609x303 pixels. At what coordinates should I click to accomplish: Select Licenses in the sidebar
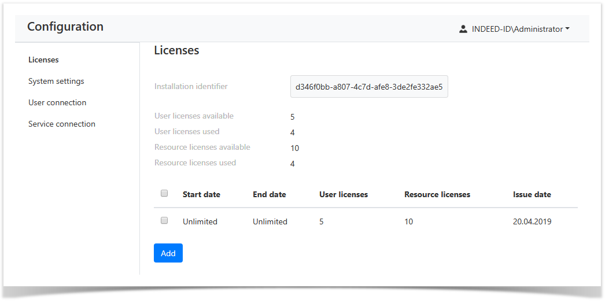pos(43,60)
